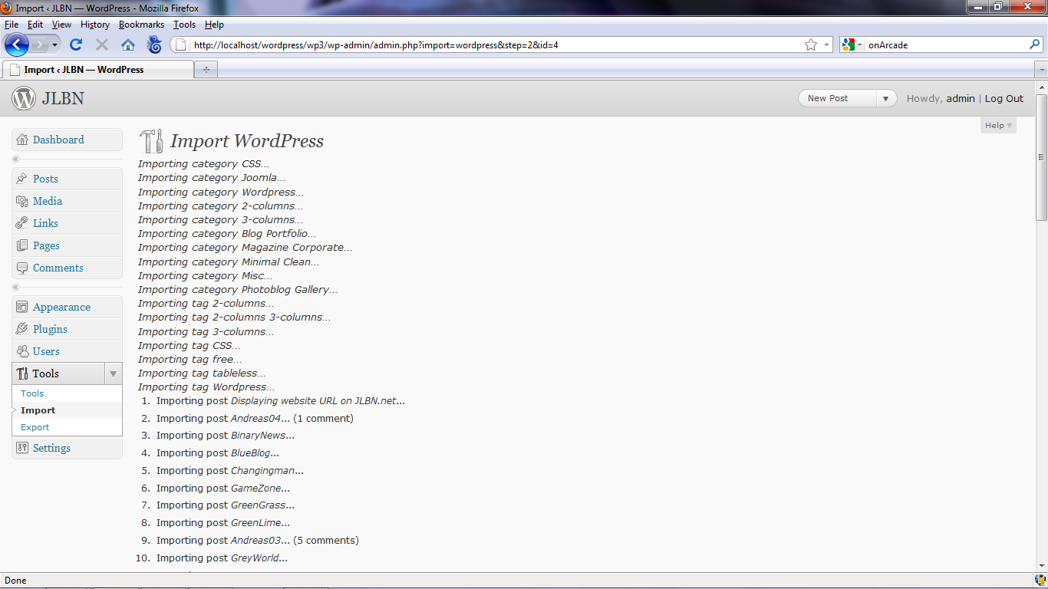
Task: Go to the browser home page icon
Action: coord(128,44)
